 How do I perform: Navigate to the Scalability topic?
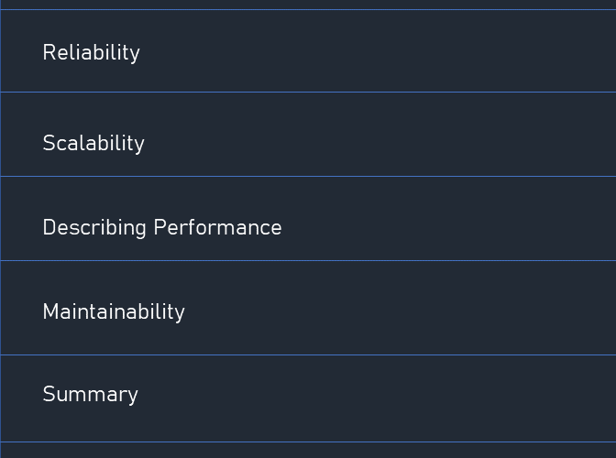308,135
